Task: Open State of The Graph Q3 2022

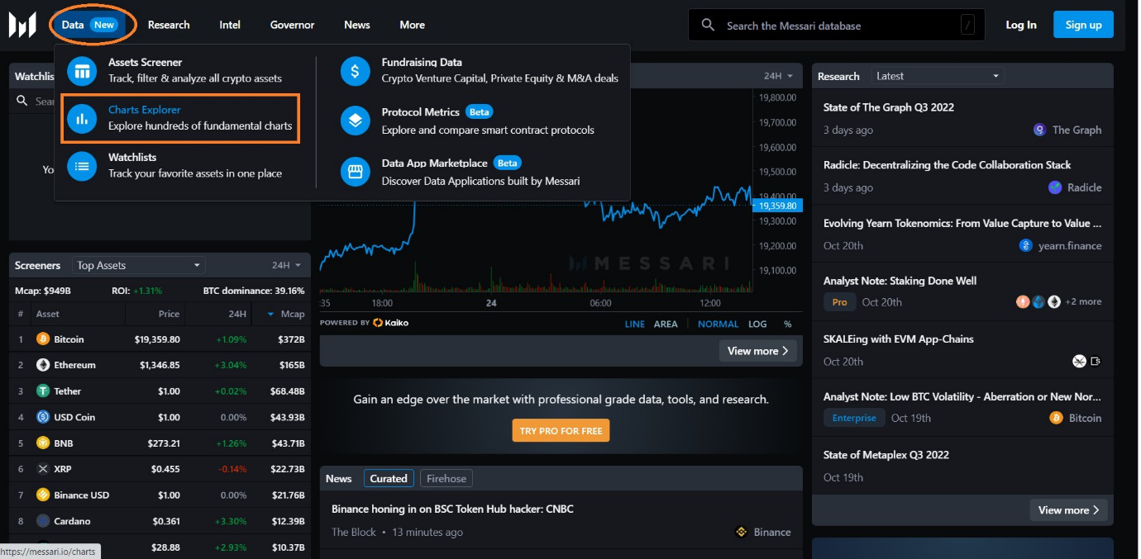Action: [889, 107]
